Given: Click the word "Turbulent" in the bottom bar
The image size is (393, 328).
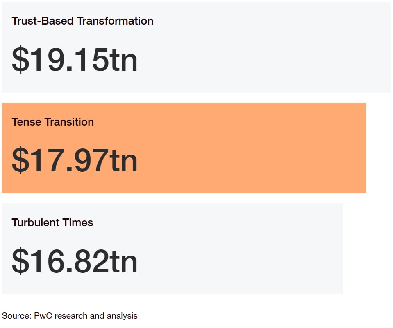Looking at the screenshot, I should [x=36, y=222].
